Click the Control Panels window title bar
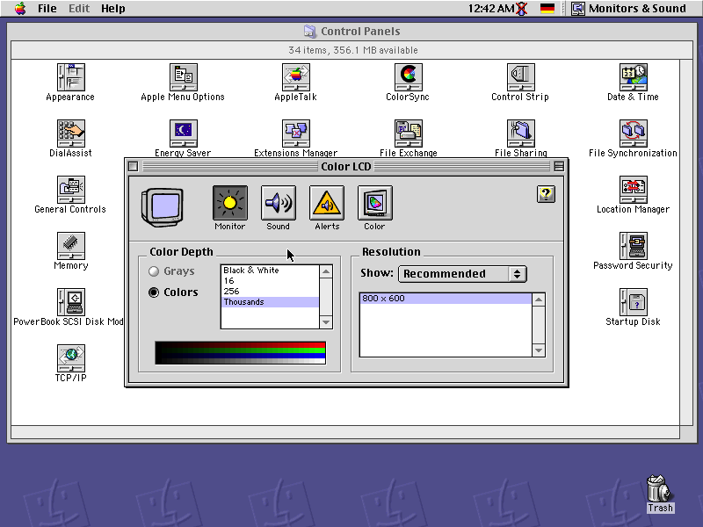Screen dimensions: 703x527 click(352, 32)
